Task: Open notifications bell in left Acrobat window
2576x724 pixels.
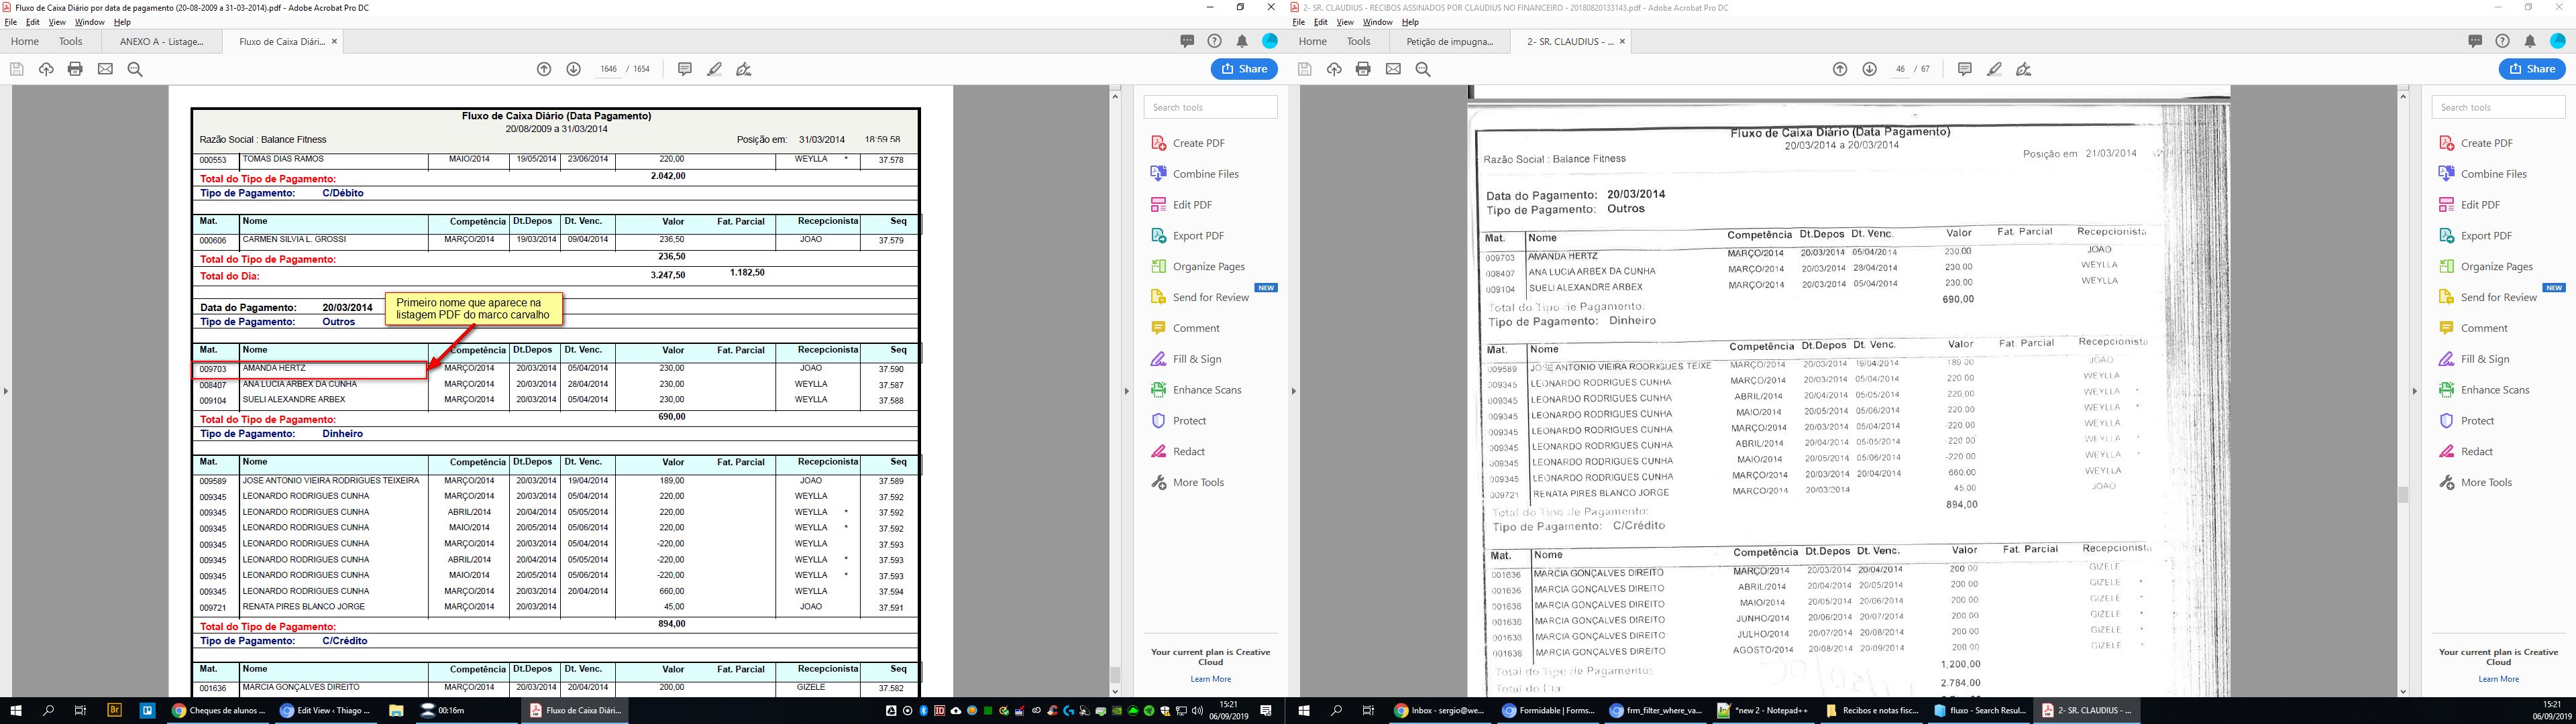Action: [x=1242, y=41]
